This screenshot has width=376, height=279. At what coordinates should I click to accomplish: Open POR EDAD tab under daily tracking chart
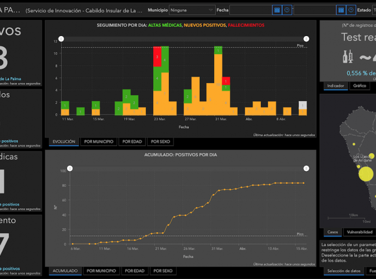point(132,142)
